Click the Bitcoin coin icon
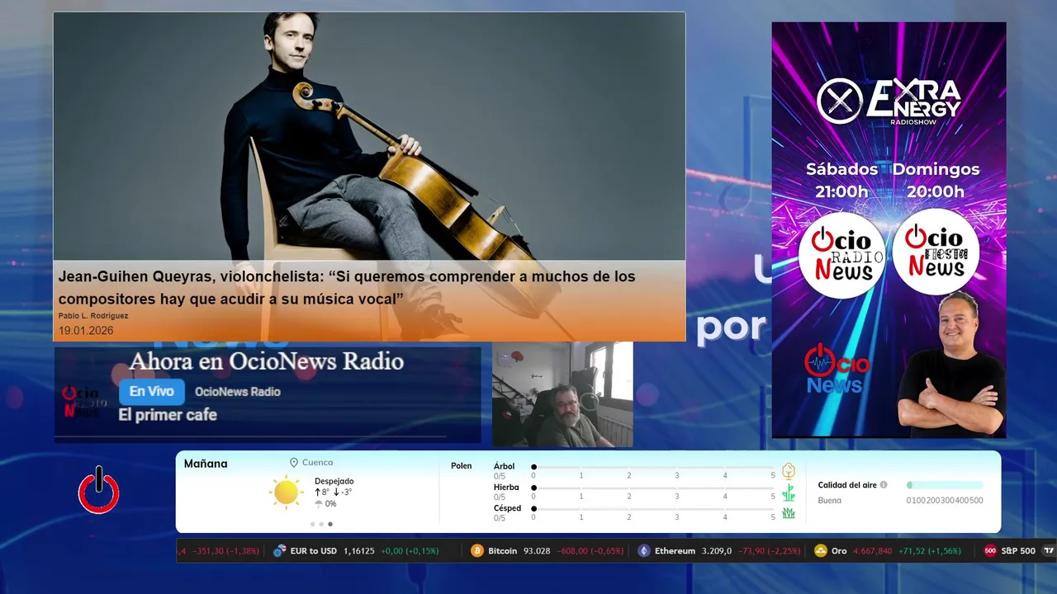 pyautogui.click(x=476, y=550)
